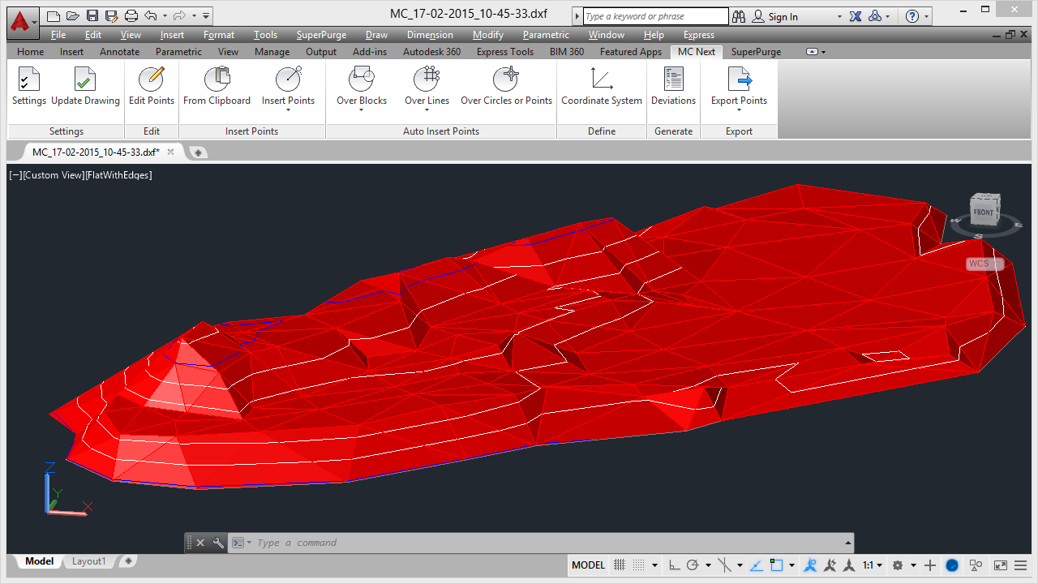Open MC Next Settings
Image resolution: width=1038 pixels, height=584 pixels.
[x=29, y=80]
